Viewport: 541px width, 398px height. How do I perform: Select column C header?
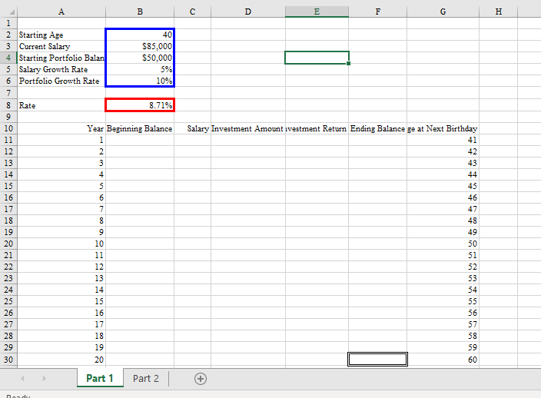tap(193, 12)
